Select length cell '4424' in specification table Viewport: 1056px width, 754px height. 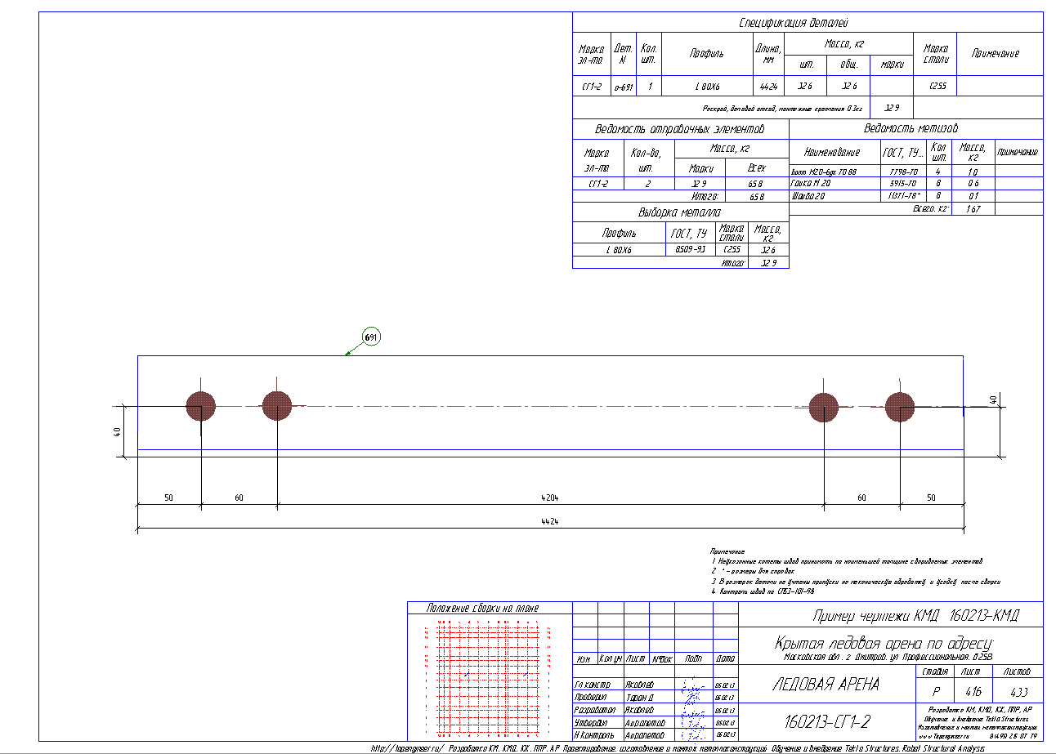point(767,86)
